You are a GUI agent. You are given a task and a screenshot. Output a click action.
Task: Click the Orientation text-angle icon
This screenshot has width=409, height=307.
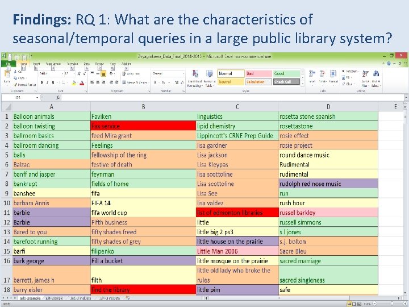[x=111, y=73]
